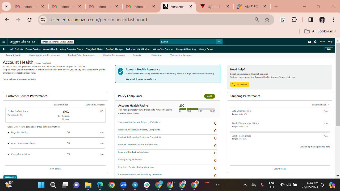
Task: Select Feedback Manager in the favorites bar
Action: 115,49
